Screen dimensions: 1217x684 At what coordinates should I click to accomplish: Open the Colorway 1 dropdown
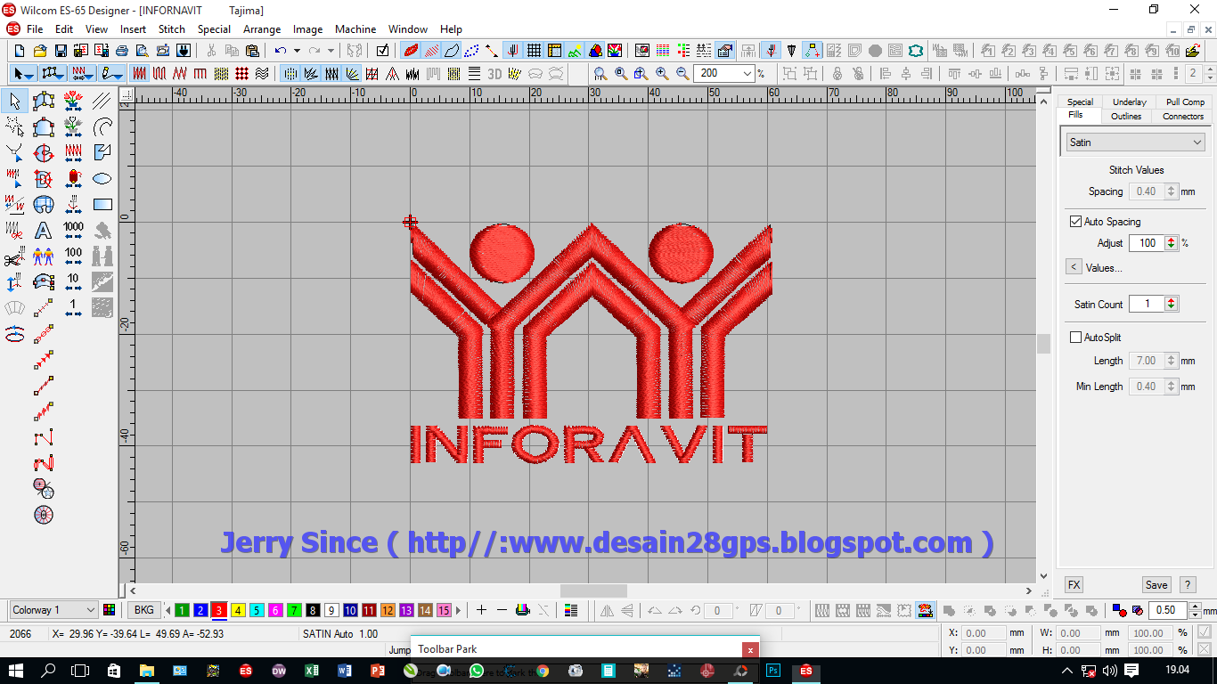pyautogui.click(x=89, y=610)
